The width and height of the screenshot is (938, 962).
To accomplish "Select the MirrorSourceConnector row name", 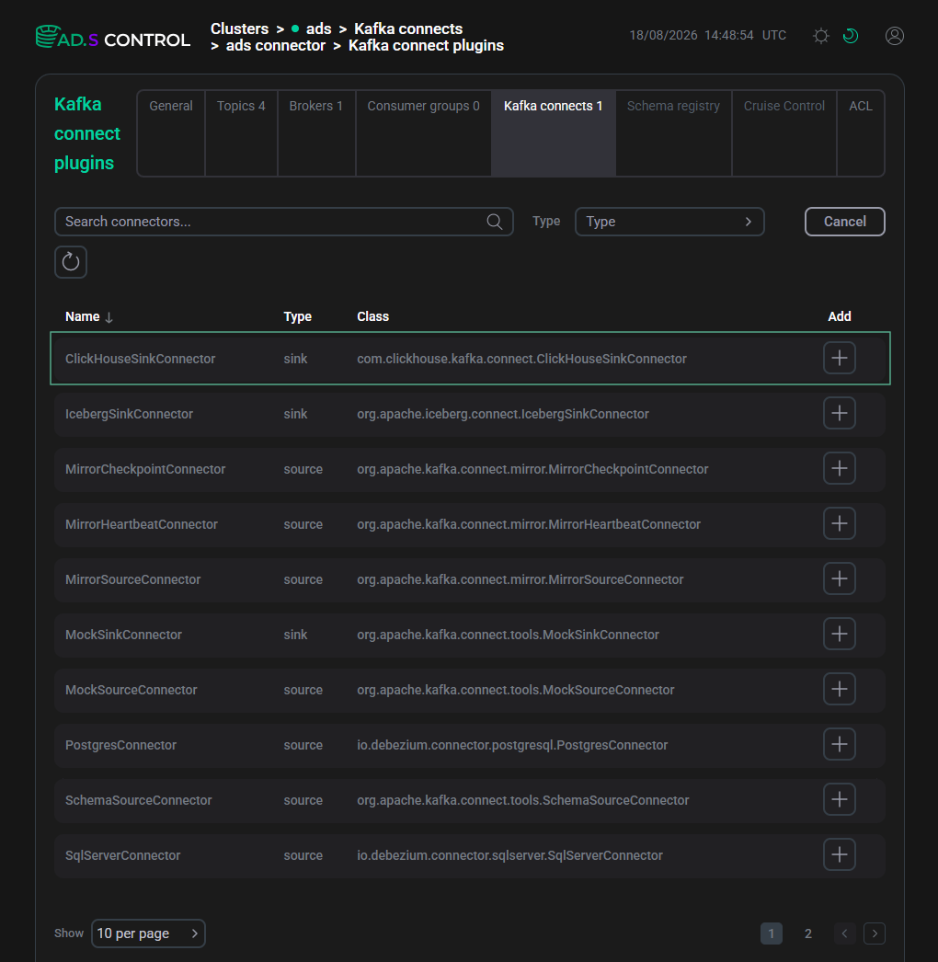I will pos(132,579).
